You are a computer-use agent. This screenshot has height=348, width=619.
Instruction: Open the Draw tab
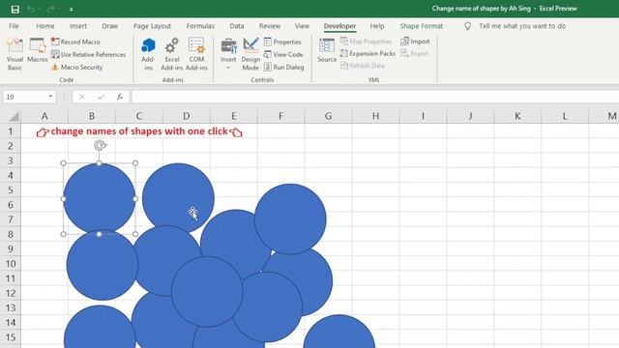click(109, 26)
